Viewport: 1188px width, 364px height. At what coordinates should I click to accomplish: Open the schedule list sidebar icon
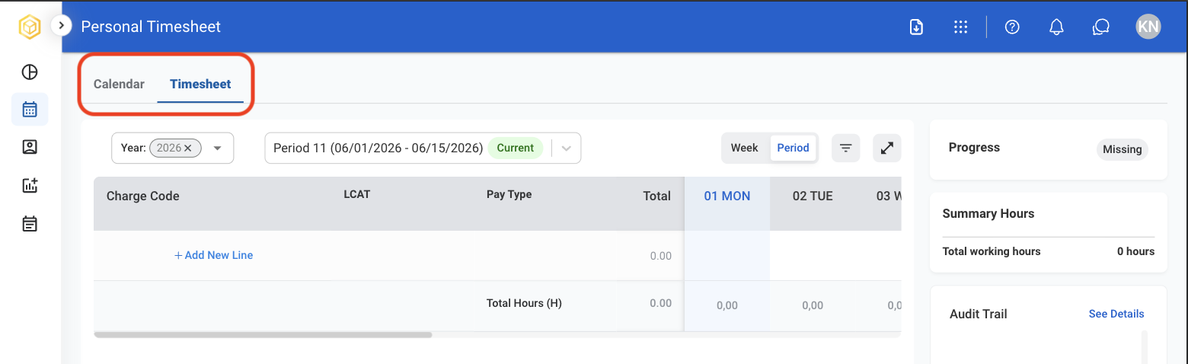pyautogui.click(x=30, y=224)
